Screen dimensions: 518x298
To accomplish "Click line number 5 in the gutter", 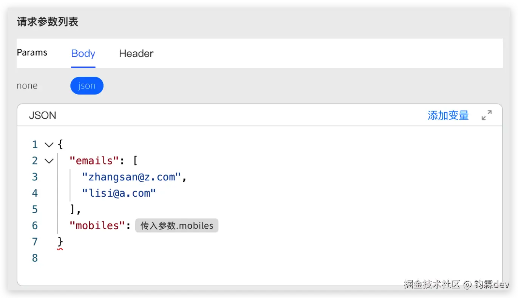I will pyautogui.click(x=35, y=210).
